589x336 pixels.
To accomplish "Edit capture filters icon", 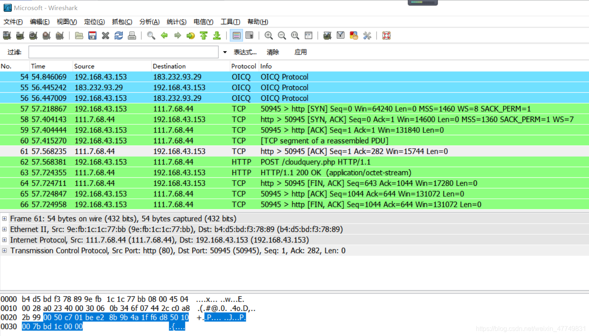I will pyautogui.click(x=327, y=36).
